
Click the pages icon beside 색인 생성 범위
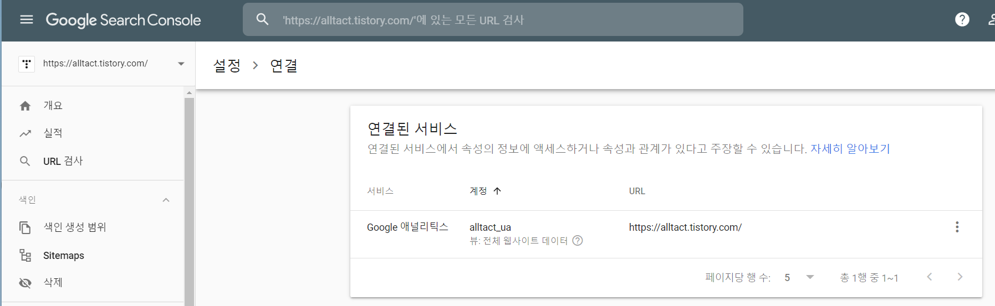pos(25,227)
